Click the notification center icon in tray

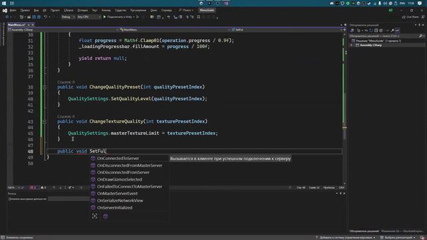(420, 3)
